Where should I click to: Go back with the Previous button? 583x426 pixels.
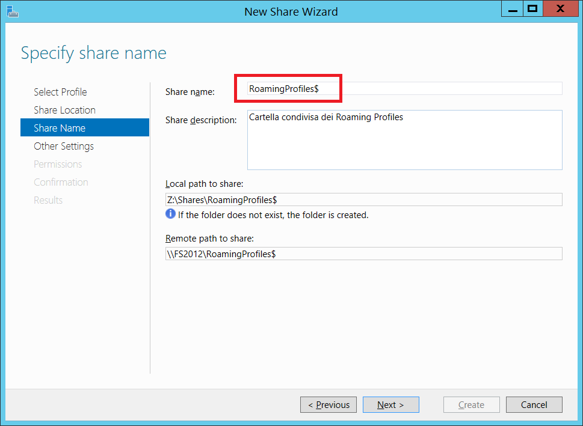pos(329,405)
